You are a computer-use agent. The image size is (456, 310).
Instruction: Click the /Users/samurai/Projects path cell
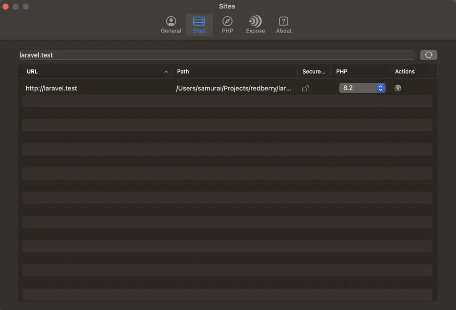[x=233, y=88]
